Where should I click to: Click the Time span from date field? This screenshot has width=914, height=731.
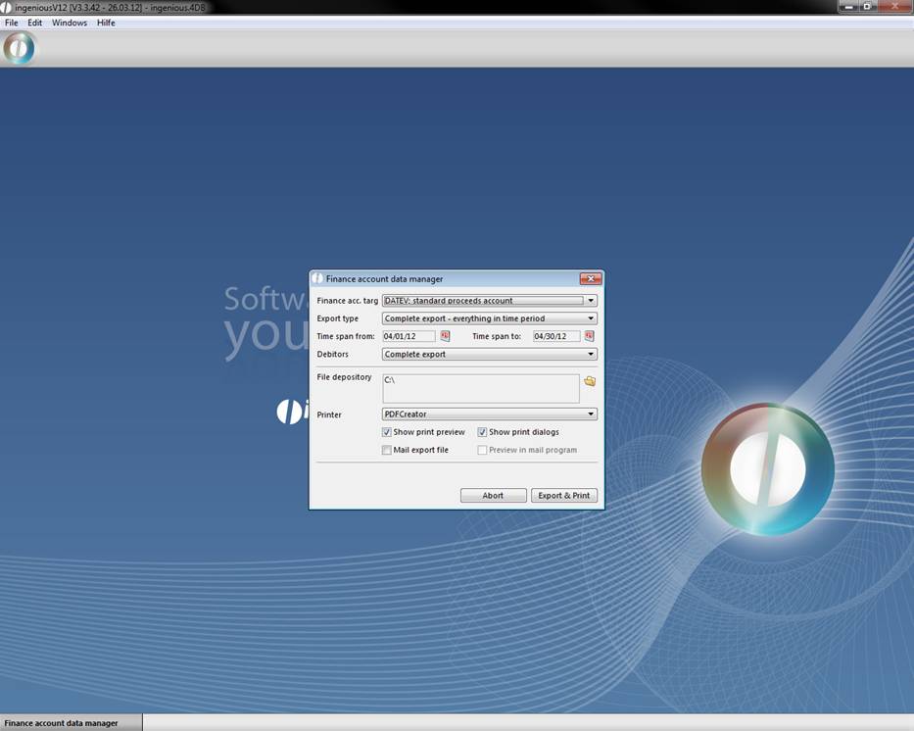coord(409,336)
